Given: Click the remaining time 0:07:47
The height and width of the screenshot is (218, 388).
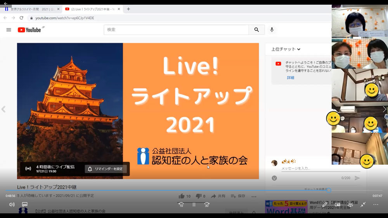Looking at the screenshot, I should click(x=378, y=196).
